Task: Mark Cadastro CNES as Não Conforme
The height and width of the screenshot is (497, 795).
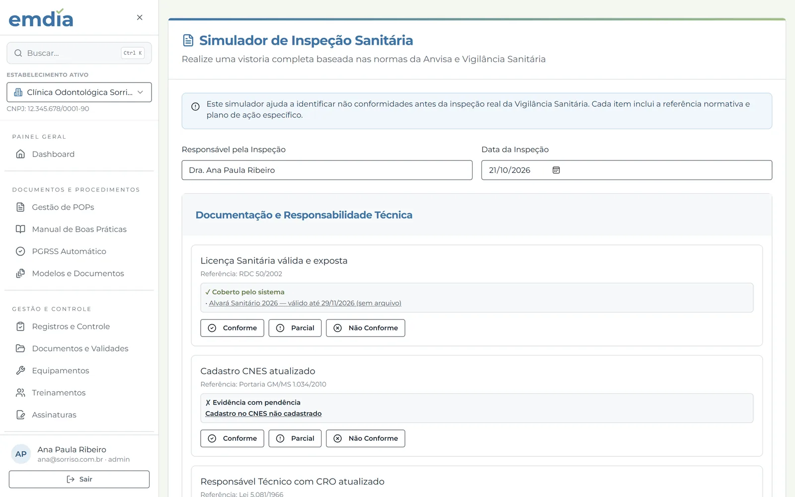Action: [x=366, y=438]
